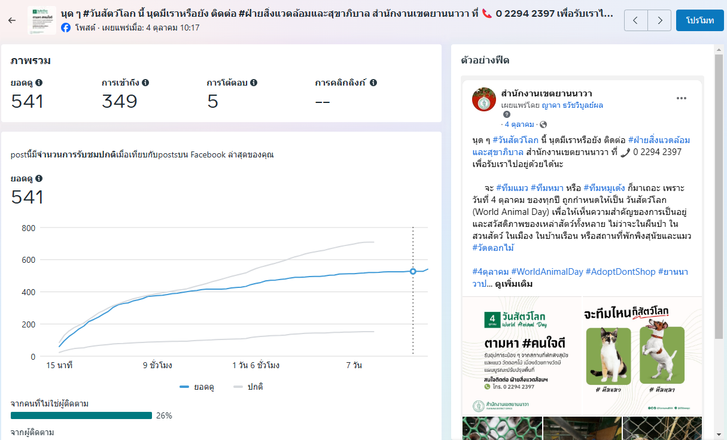The height and width of the screenshot is (440, 727).
Task: Click info icon beside การโต้ตอบ
Action: click(x=254, y=83)
